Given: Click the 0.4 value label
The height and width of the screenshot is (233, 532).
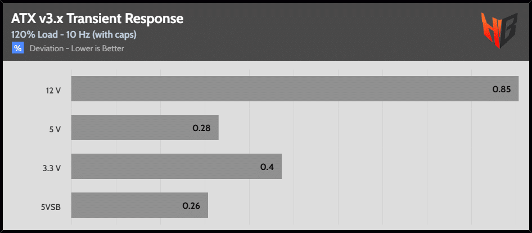Looking at the screenshot, I should tap(267, 167).
